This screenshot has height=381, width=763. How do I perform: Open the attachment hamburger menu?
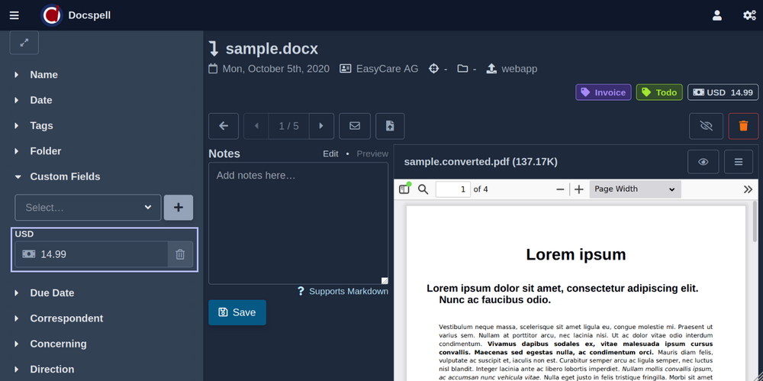click(739, 162)
